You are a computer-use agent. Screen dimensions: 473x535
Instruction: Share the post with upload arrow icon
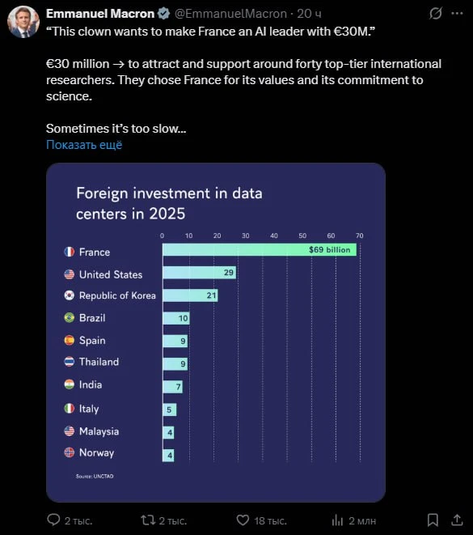(457, 520)
